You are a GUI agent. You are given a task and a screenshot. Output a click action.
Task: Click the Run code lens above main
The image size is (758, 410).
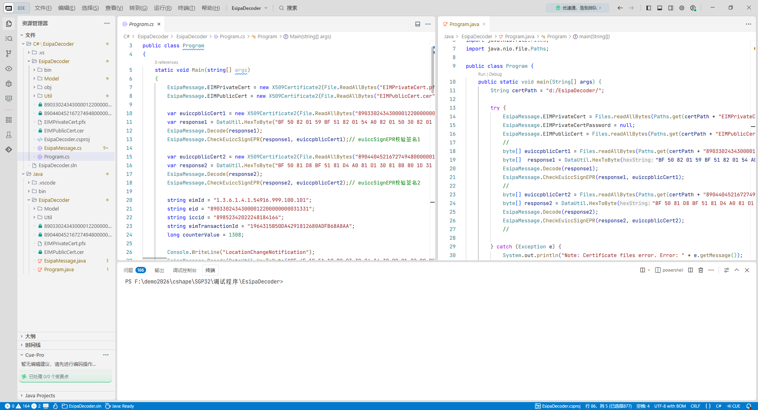[x=482, y=74]
